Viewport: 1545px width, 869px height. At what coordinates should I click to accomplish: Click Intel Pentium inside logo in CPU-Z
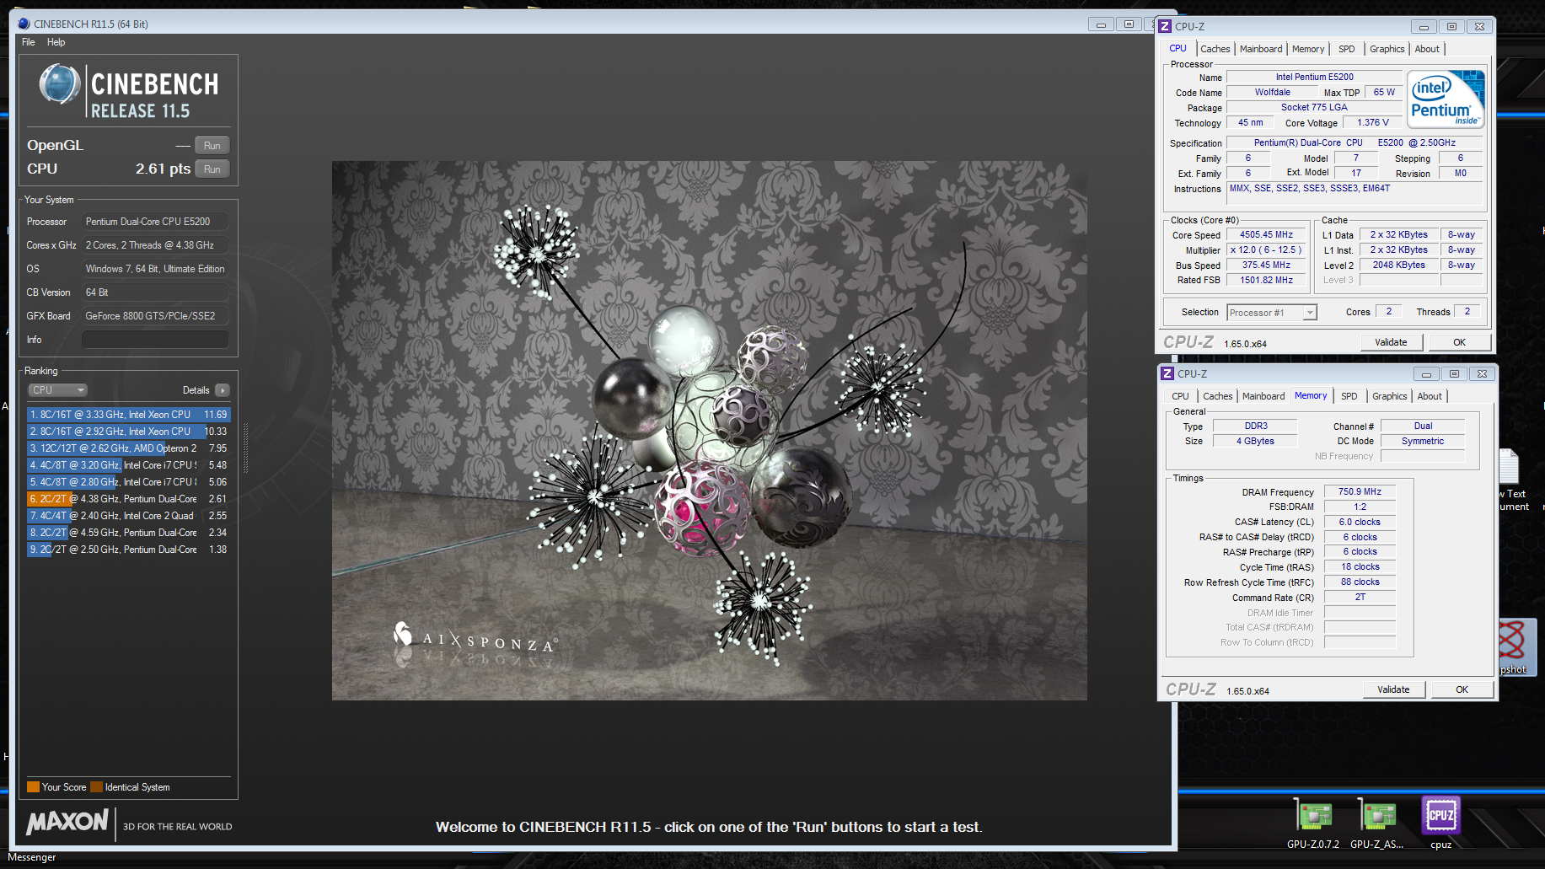pyautogui.click(x=1446, y=99)
